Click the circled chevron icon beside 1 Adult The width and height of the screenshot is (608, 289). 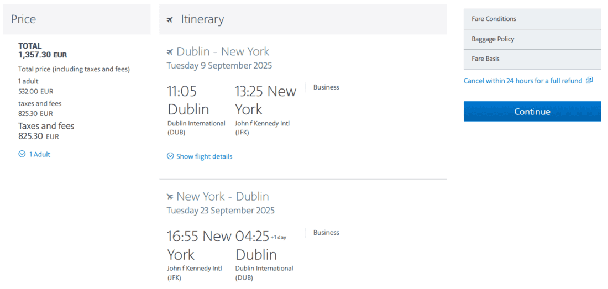coord(22,154)
